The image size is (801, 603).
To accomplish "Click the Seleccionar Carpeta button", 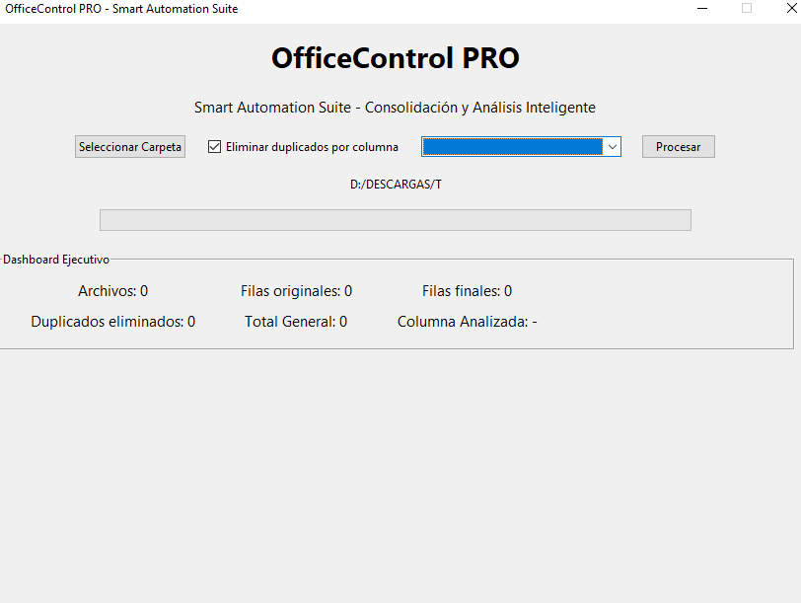I will (x=129, y=147).
